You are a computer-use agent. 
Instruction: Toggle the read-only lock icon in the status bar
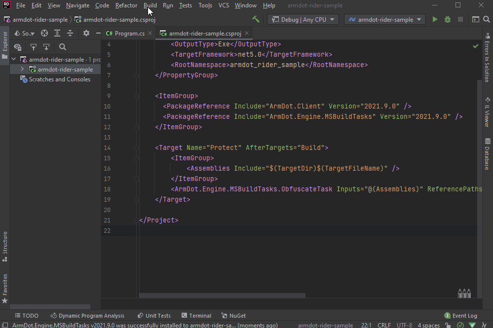(448, 326)
